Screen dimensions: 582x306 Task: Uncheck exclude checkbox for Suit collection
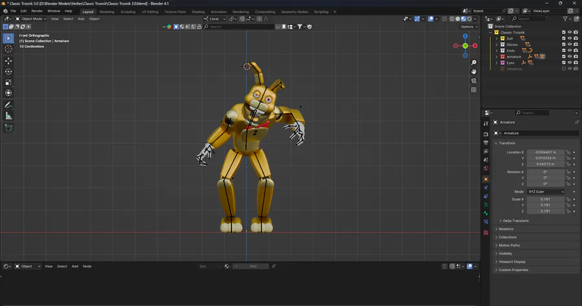click(563, 38)
